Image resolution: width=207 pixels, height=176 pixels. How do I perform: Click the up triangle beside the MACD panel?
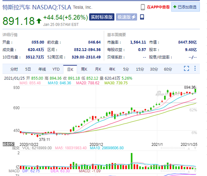click(189, 171)
